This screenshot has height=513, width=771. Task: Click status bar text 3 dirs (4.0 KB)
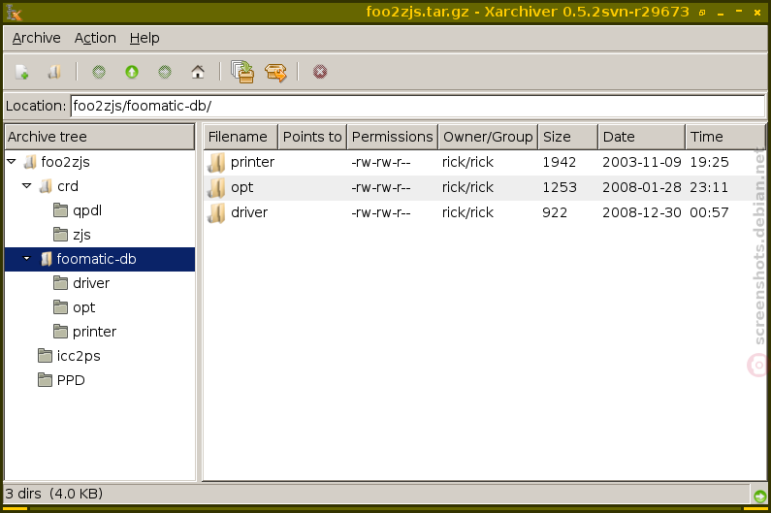pos(54,494)
